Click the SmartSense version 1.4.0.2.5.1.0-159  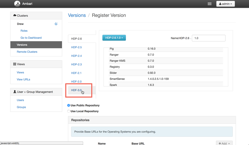[x=158, y=79]
